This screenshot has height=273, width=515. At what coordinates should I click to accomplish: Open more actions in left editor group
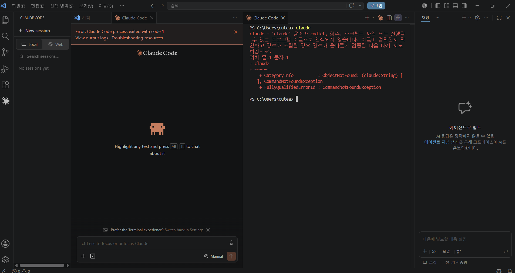(x=235, y=18)
